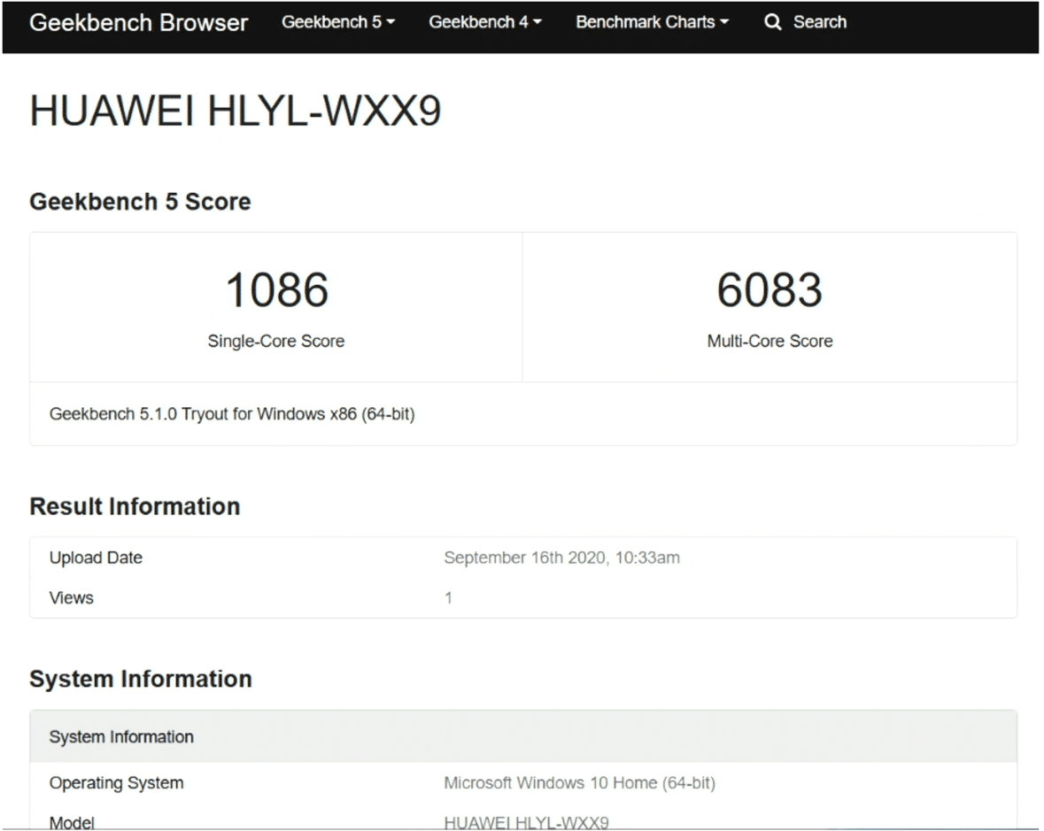Expand the Geekbench 5 dropdown menu

pos(338,22)
